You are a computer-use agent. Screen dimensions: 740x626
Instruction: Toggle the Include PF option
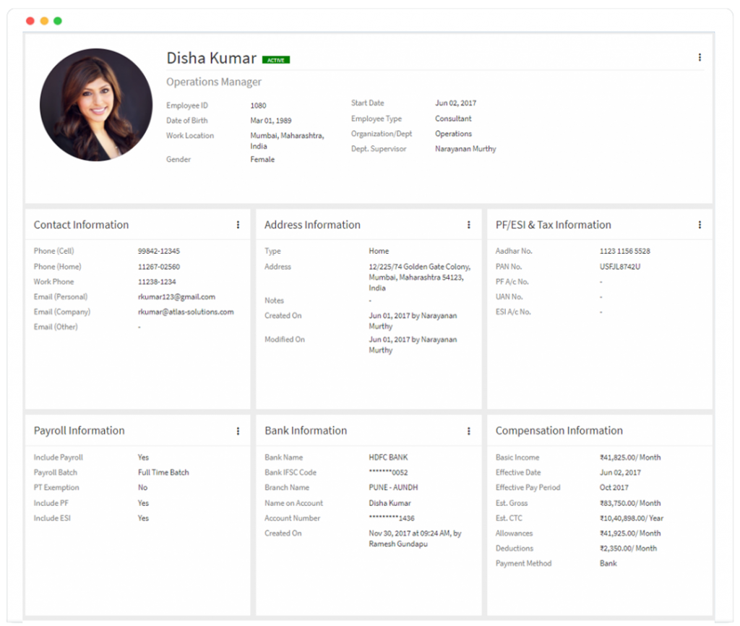[x=142, y=502]
